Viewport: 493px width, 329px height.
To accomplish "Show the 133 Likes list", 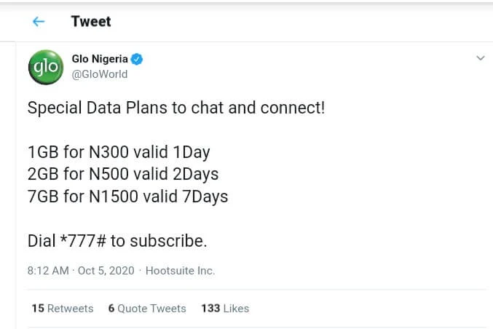I will click(225, 309).
